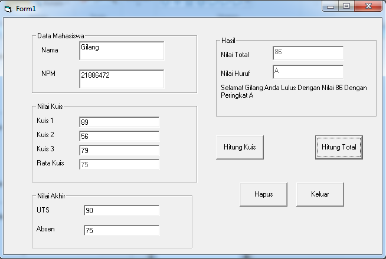Click the Nilai Total label
Screen dimensions: 386x259
pos(235,55)
